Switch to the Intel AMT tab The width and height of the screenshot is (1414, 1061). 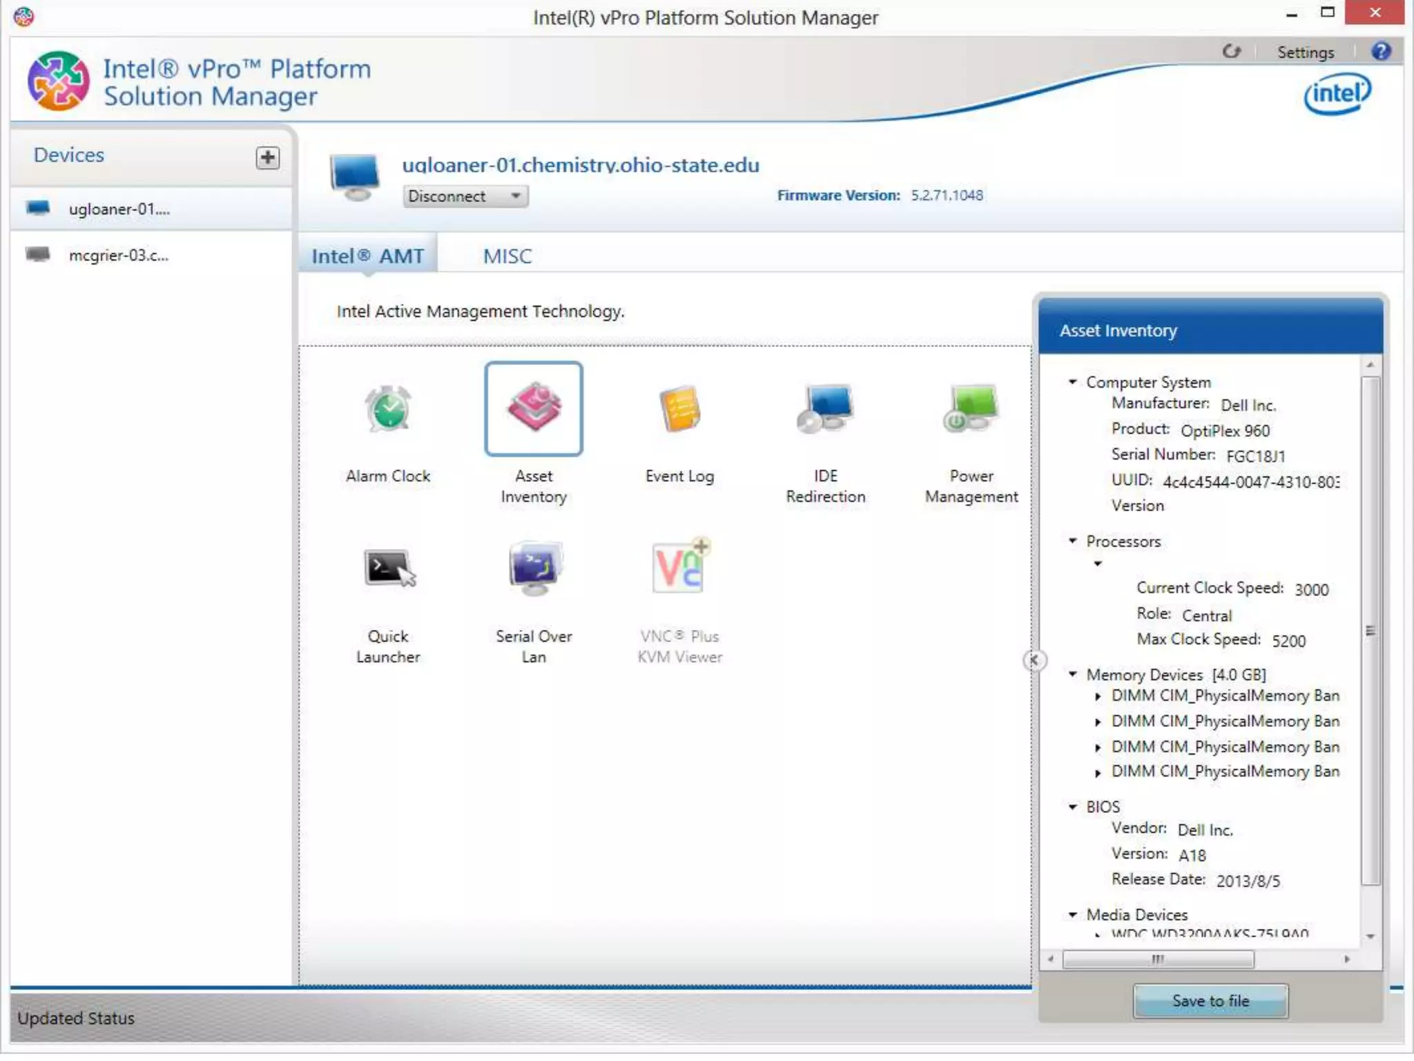pyautogui.click(x=367, y=256)
